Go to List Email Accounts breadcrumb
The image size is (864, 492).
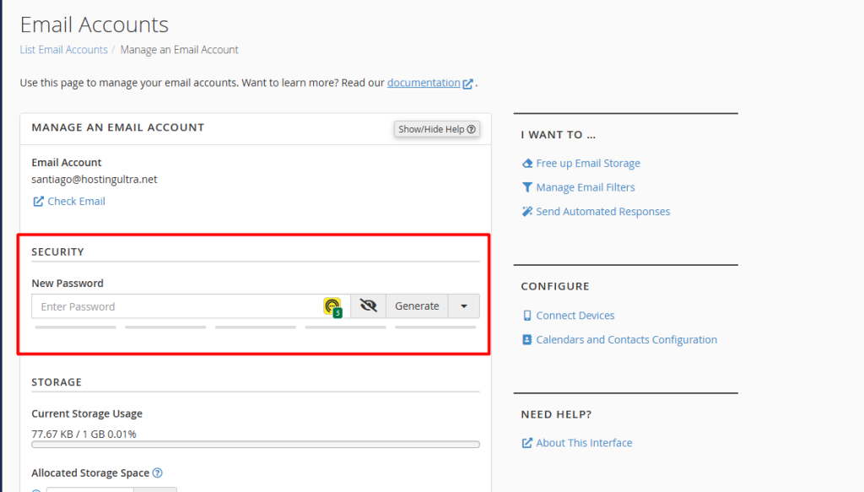63,50
